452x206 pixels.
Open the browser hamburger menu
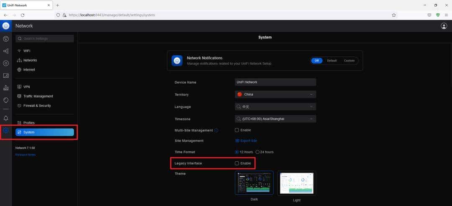pyautogui.click(x=446, y=15)
